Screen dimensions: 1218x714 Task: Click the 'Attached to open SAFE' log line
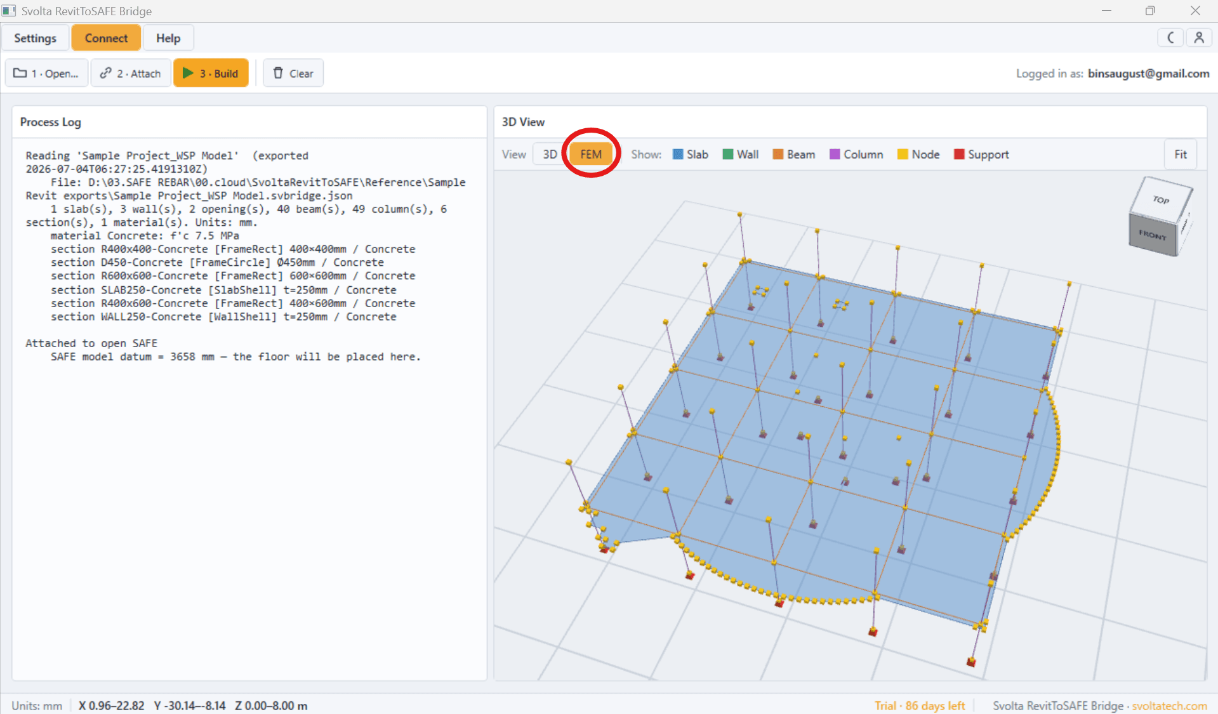coord(91,343)
